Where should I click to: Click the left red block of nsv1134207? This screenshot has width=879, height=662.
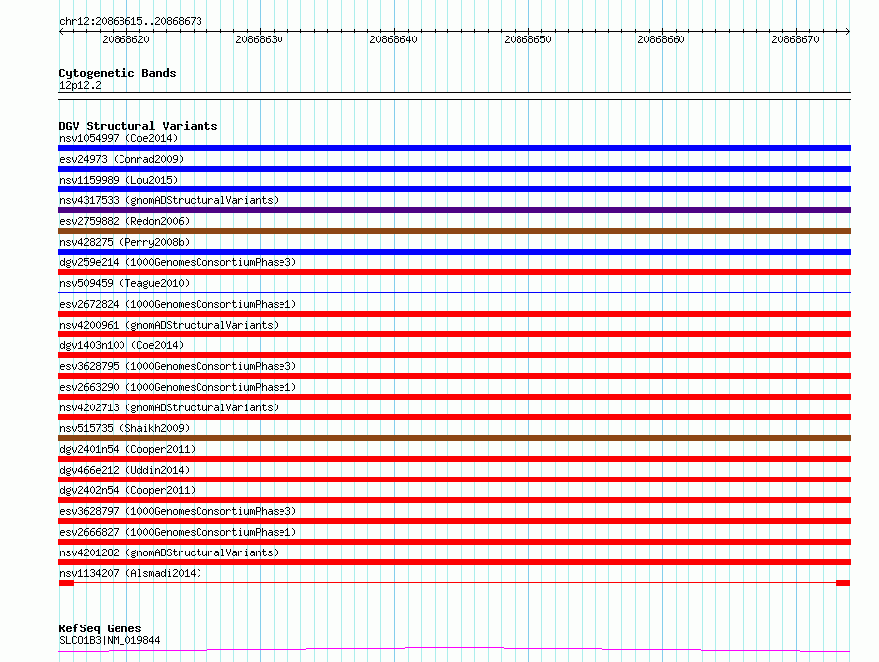coord(67,583)
